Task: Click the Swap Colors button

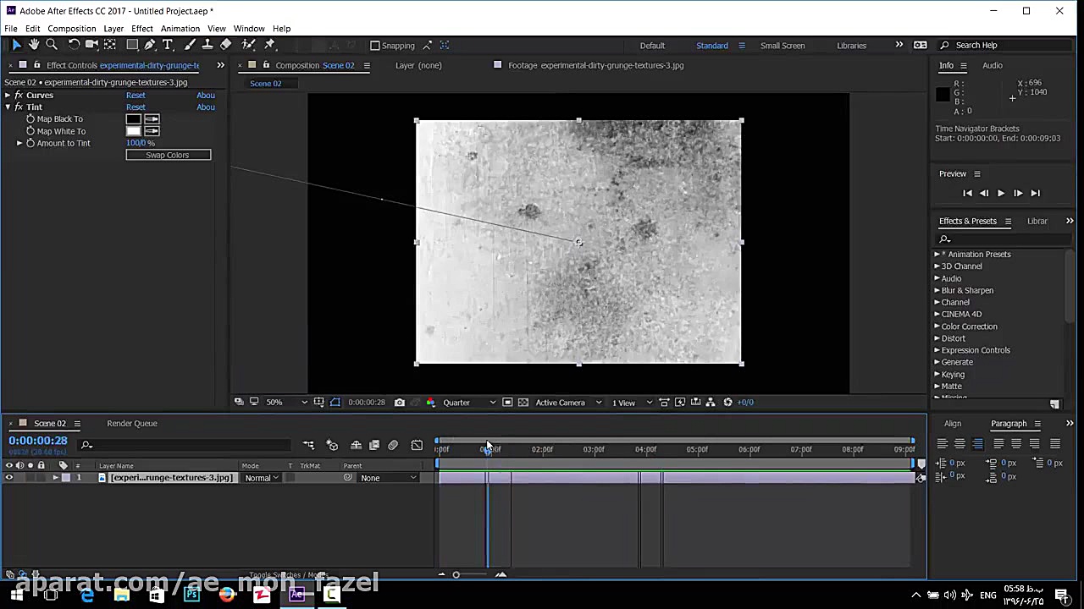Action: [168, 155]
